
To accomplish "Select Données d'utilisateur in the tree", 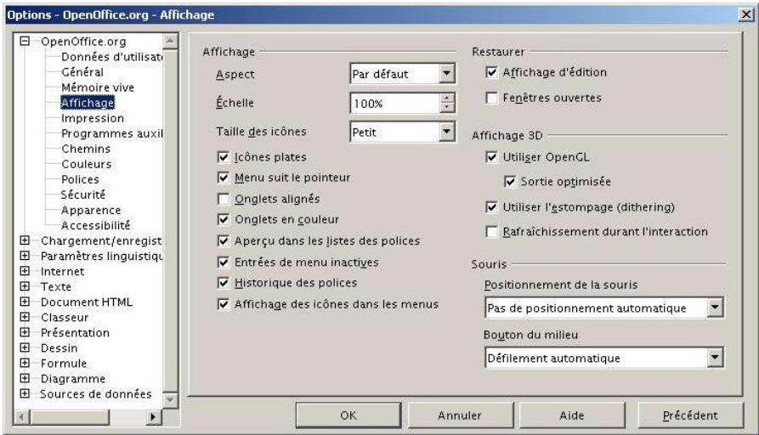I will 112,57.
